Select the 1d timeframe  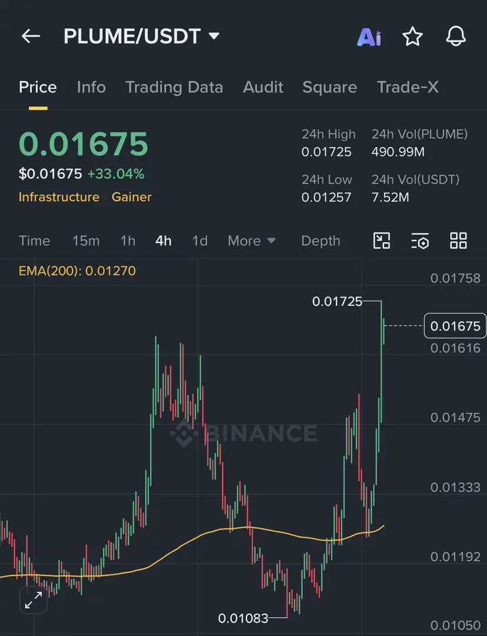coord(200,241)
